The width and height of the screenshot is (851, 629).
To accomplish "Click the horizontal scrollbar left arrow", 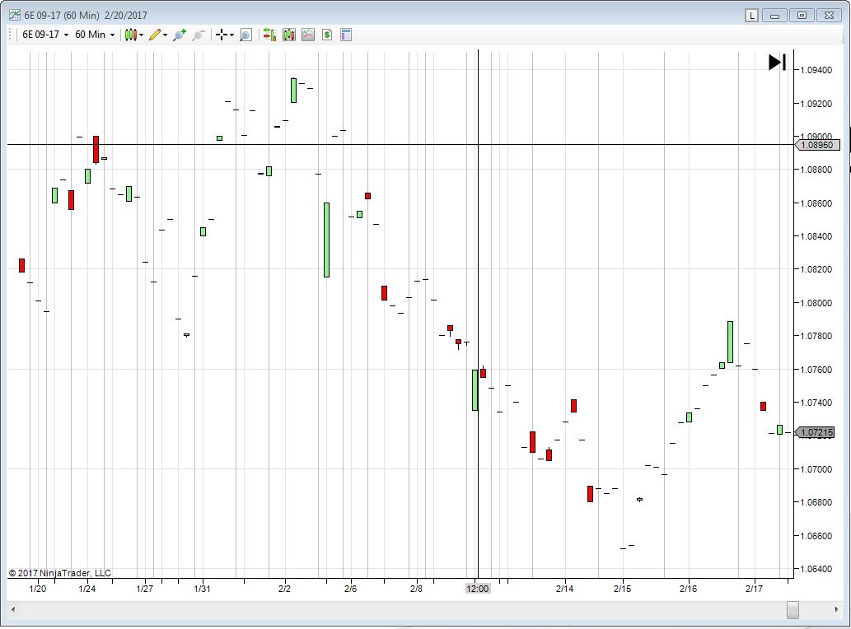I will pos(13,609).
